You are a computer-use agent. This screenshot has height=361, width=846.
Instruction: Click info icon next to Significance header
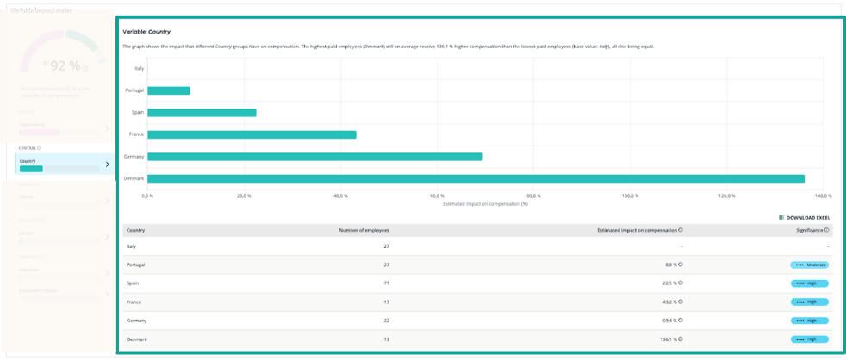826,230
